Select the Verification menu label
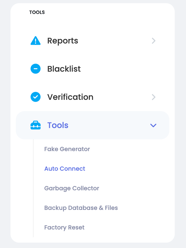This screenshot has width=186, height=248. 70,97
